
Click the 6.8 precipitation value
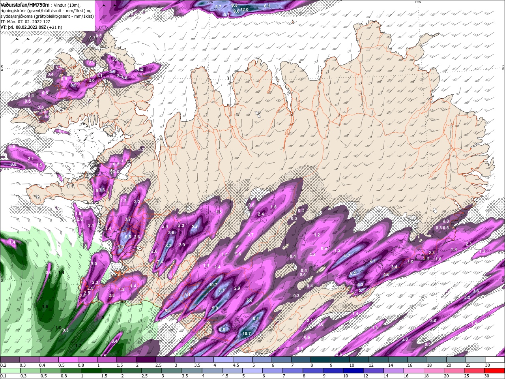353,273
